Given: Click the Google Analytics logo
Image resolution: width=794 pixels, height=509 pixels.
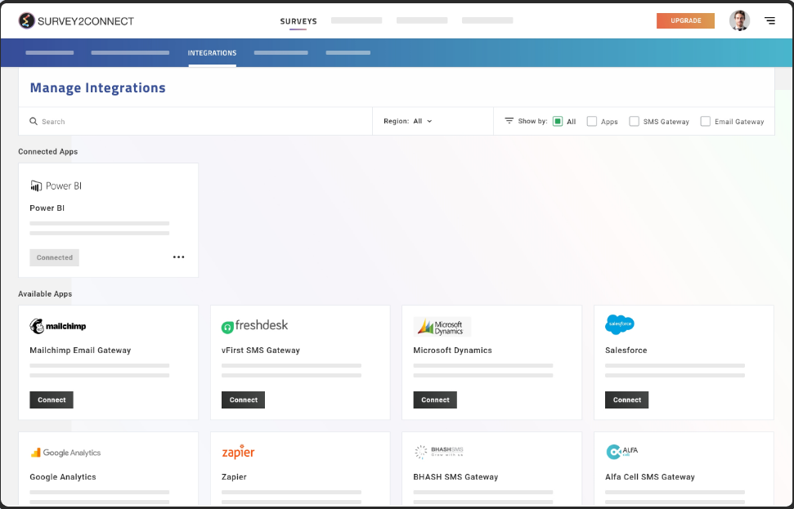Looking at the screenshot, I should [65, 452].
